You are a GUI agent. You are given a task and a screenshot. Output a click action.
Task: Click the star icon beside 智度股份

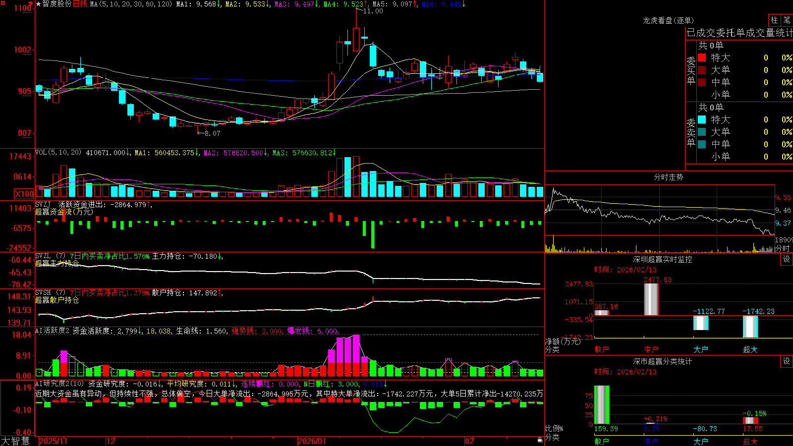39,4
